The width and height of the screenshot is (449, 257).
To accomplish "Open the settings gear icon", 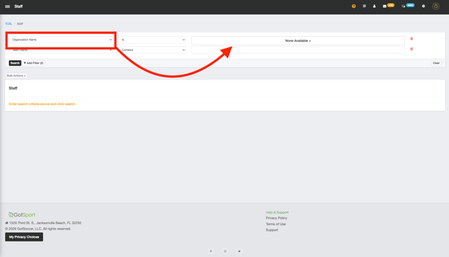I will click(424, 6).
